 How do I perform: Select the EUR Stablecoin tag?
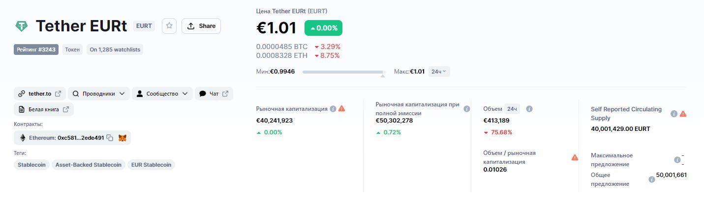151,165
